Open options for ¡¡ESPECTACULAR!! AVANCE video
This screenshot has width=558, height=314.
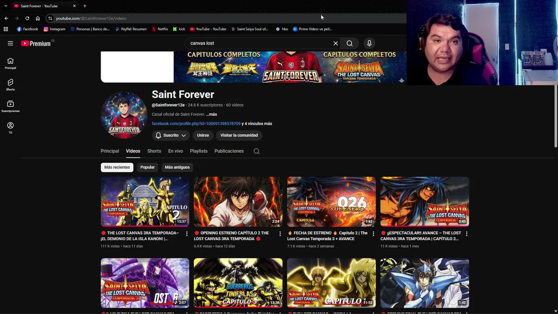466,234
